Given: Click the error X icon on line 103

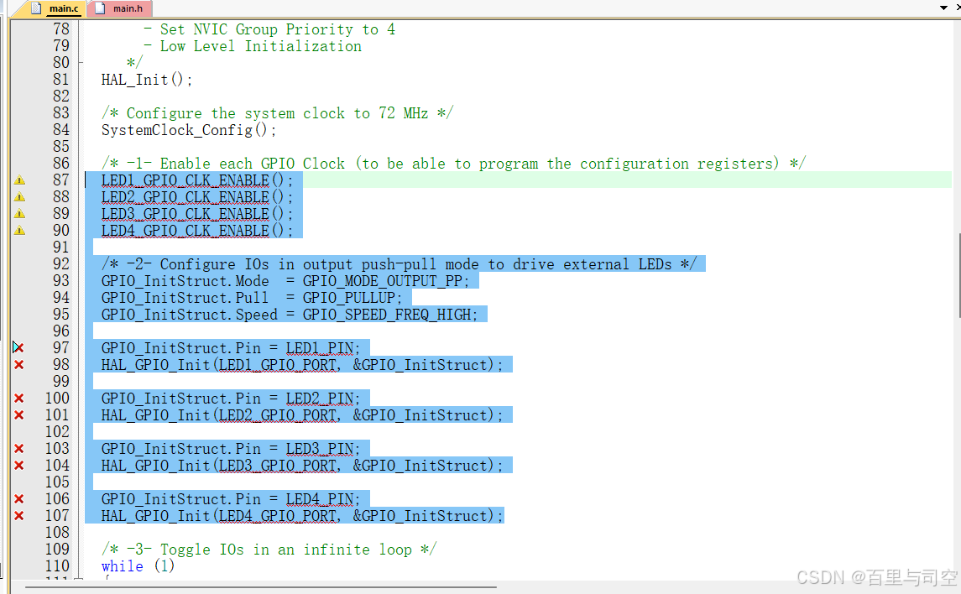Looking at the screenshot, I should (19, 448).
